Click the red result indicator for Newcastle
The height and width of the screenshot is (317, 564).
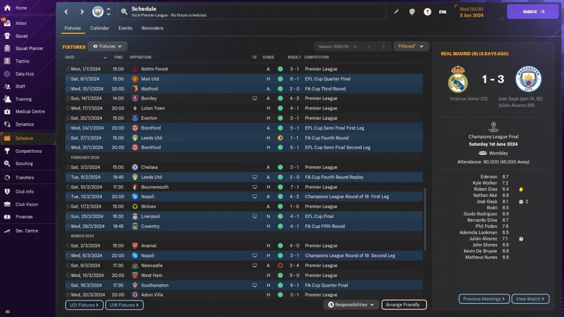pyautogui.click(x=280, y=265)
